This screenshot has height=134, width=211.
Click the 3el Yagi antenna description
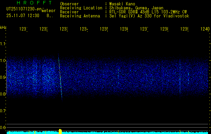(x=149, y=16)
